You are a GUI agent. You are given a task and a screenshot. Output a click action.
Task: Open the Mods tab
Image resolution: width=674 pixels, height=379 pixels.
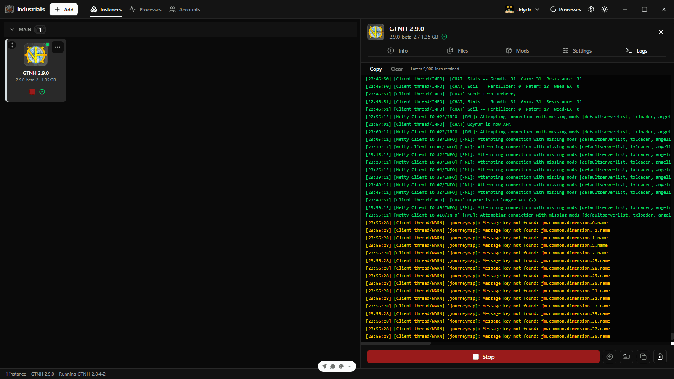(x=517, y=50)
